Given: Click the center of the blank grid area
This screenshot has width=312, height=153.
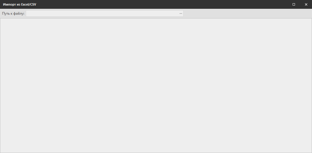Looking at the screenshot, I should click(x=156, y=86).
